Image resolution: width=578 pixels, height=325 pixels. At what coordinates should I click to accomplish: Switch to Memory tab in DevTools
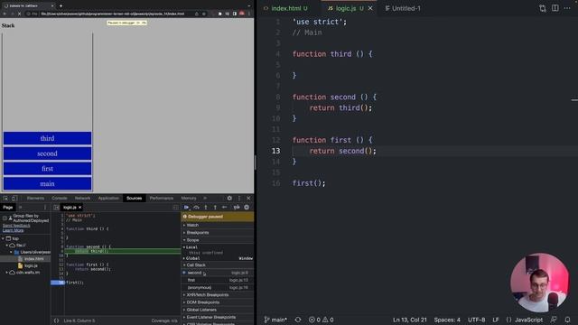[x=189, y=199]
